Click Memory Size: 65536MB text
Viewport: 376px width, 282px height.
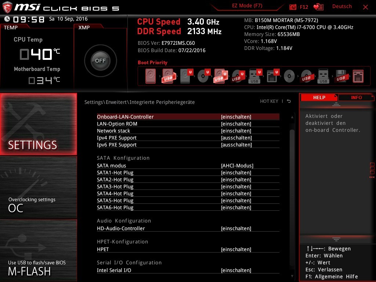(272, 34)
